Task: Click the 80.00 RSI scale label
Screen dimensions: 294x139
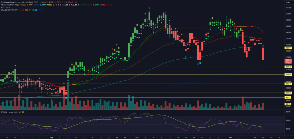Action: click(x=288, y=112)
